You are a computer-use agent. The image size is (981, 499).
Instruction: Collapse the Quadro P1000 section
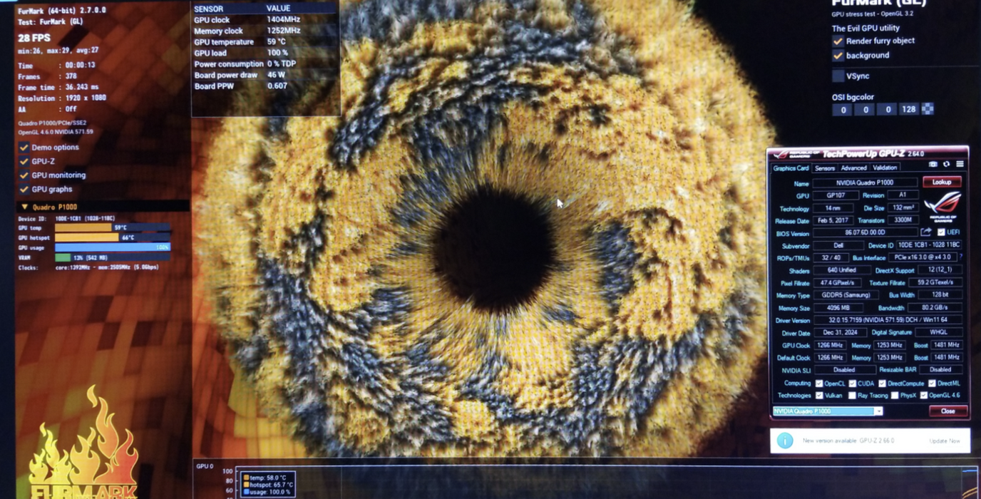click(x=25, y=207)
